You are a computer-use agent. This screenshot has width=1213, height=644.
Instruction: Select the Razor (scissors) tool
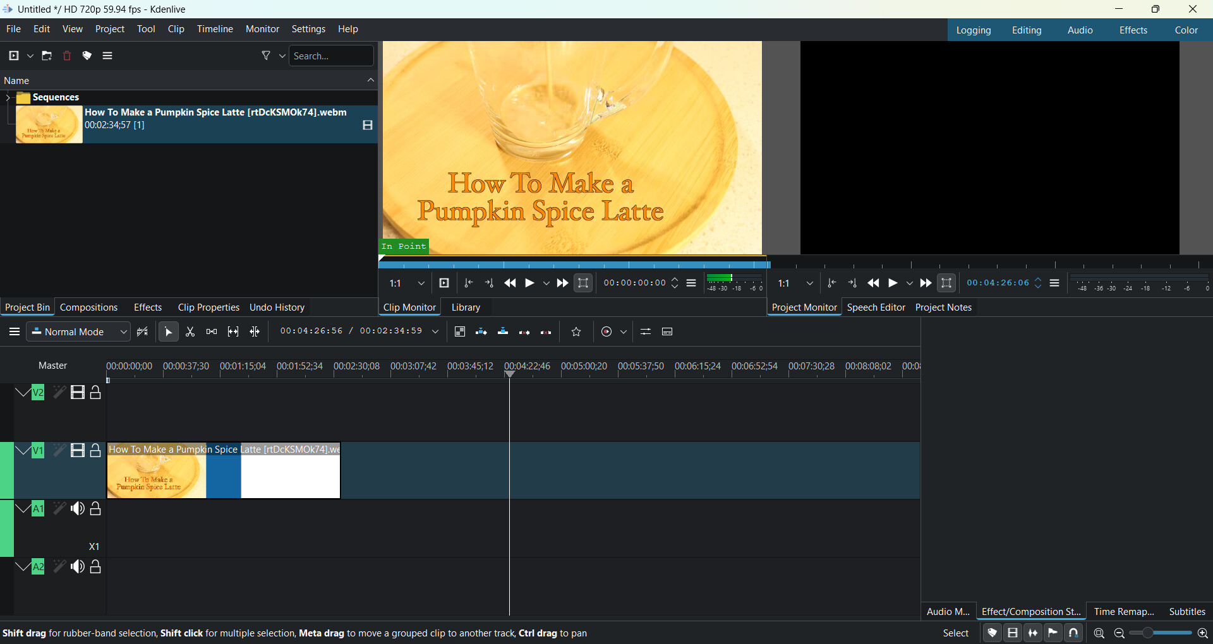190,332
